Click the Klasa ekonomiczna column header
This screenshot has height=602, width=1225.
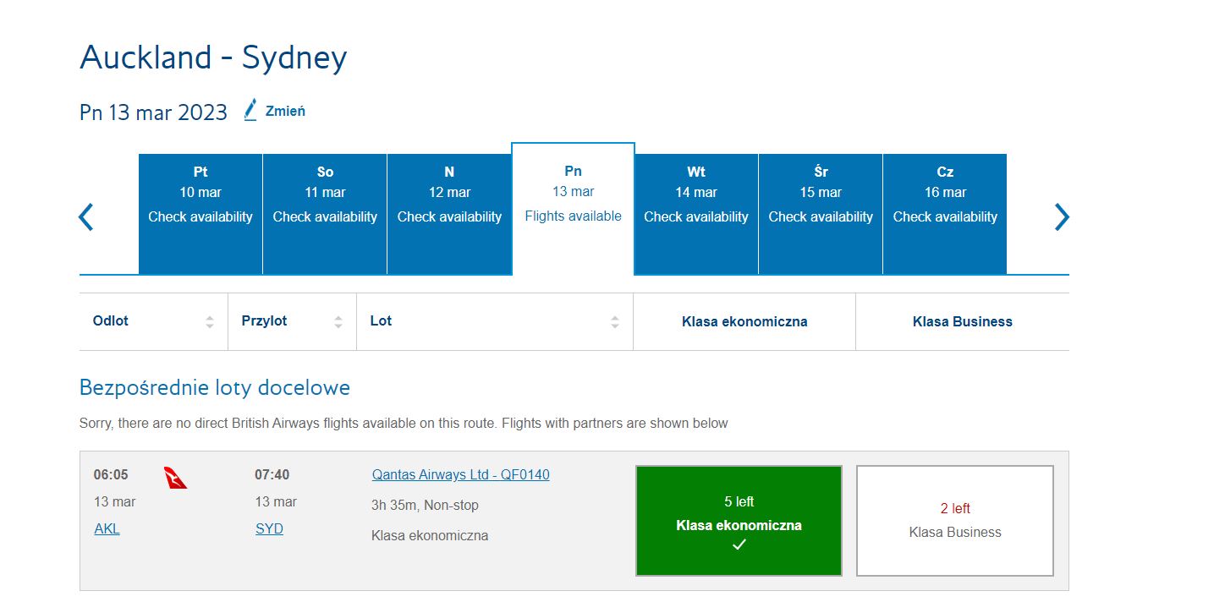(744, 321)
